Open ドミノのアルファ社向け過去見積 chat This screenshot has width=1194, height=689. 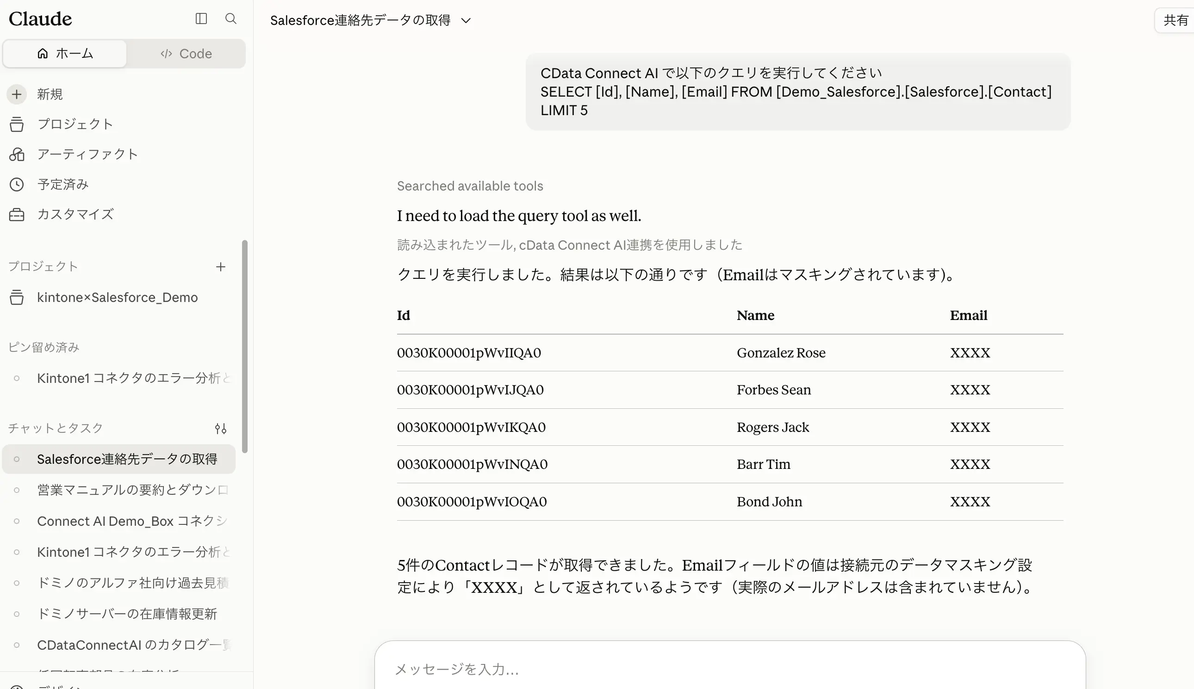pyautogui.click(x=118, y=583)
